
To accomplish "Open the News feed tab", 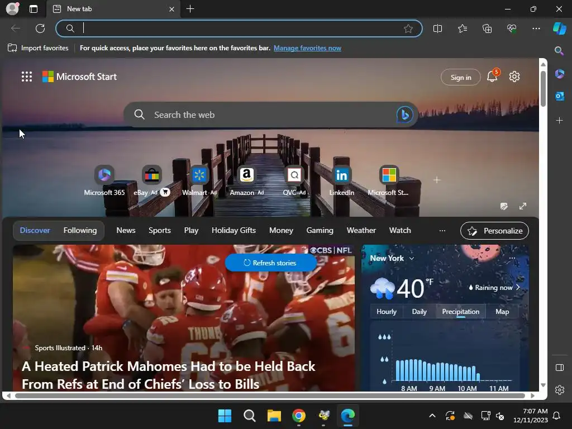I will [x=126, y=230].
